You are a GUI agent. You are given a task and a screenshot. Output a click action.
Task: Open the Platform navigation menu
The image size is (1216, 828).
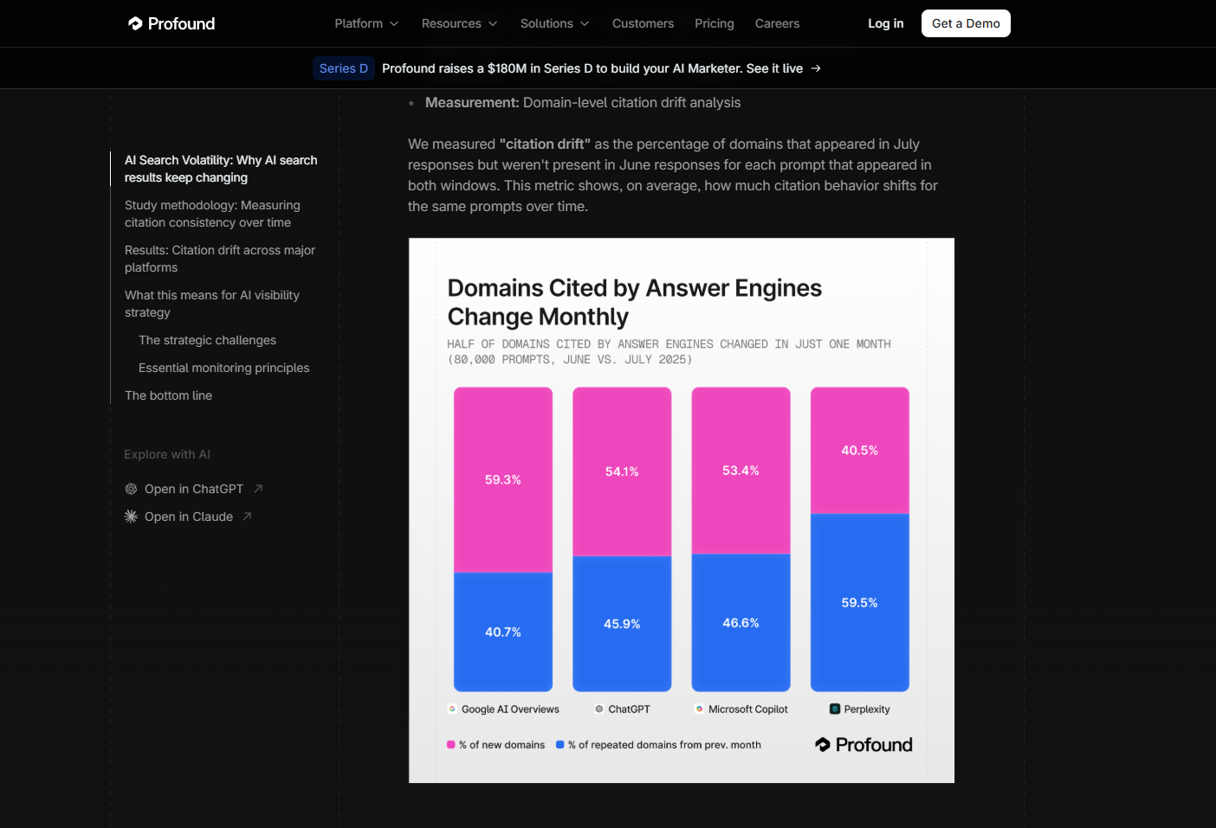pyautogui.click(x=366, y=23)
